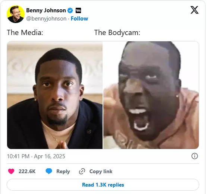207x194 pixels.
Task: Open the left photo of man in dark jacket
Action: coord(55,95)
